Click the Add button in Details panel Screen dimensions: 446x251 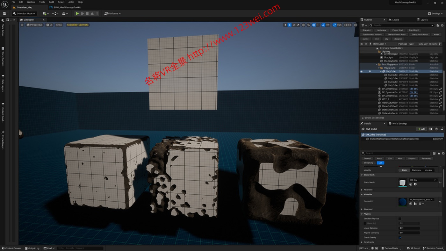(421, 129)
